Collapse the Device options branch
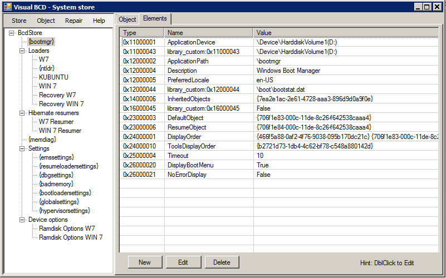The image size is (446, 278). coord(22,220)
